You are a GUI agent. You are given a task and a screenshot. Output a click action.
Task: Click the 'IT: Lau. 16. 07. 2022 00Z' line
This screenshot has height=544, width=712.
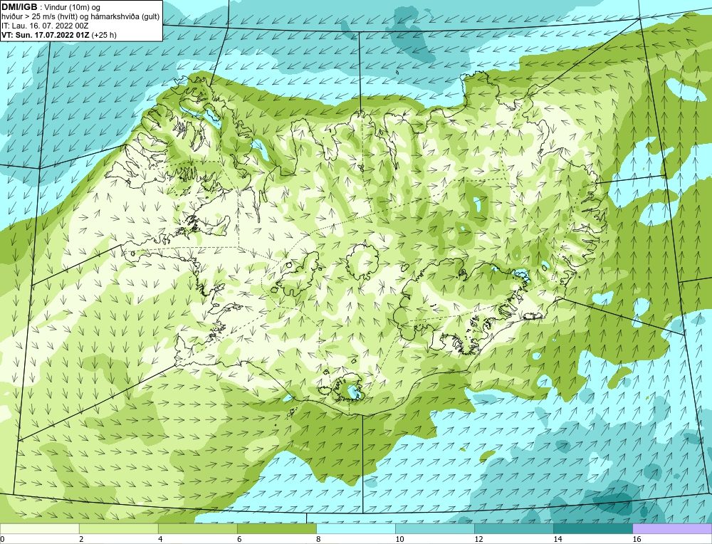[x=45, y=26]
